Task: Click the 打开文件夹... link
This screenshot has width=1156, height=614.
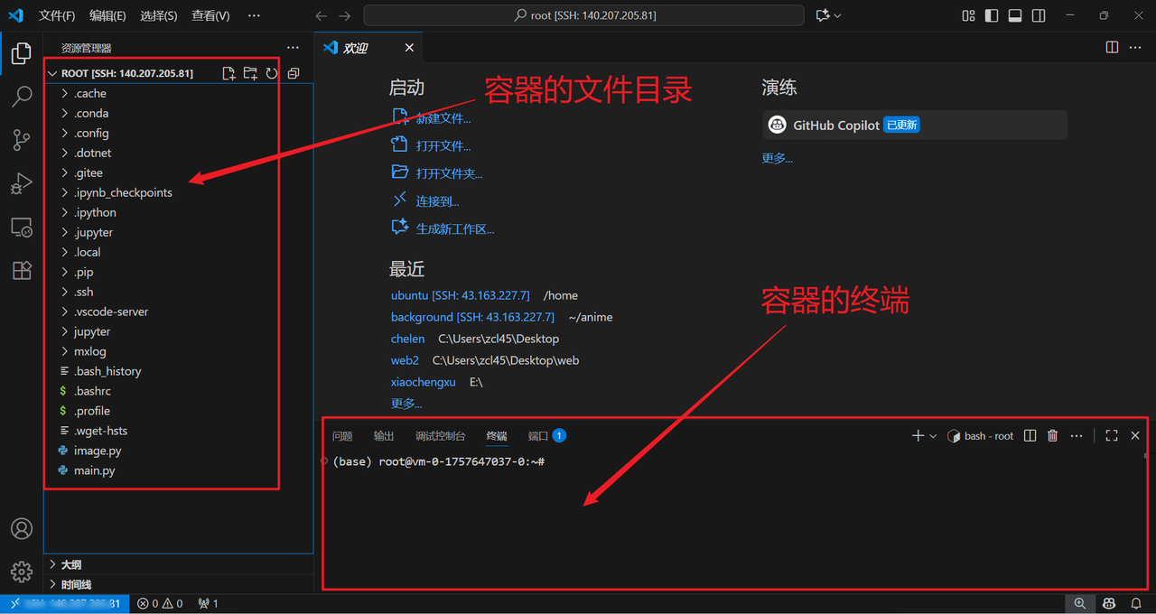Action: pyautogui.click(x=449, y=173)
